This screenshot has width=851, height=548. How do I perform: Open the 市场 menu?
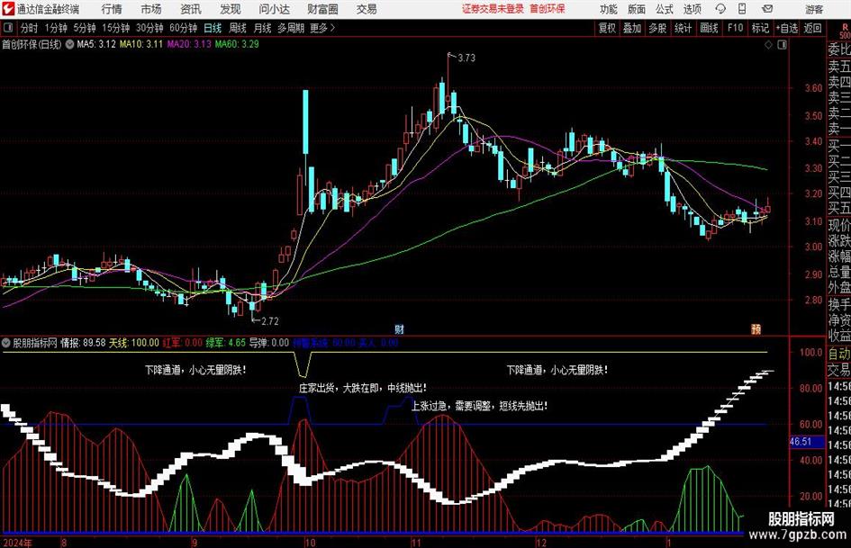coord(151,9)
